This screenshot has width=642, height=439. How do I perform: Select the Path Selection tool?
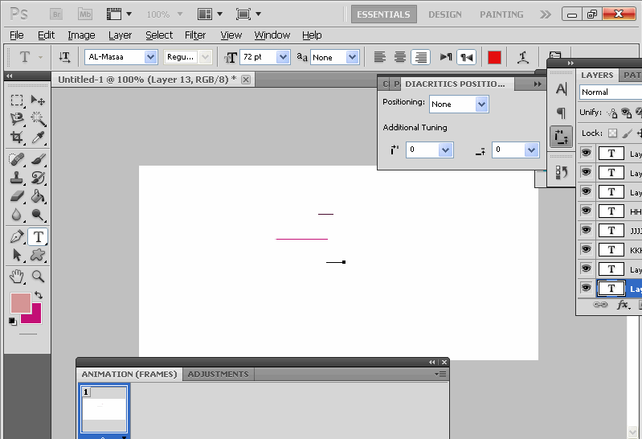(x=17, y=255)
